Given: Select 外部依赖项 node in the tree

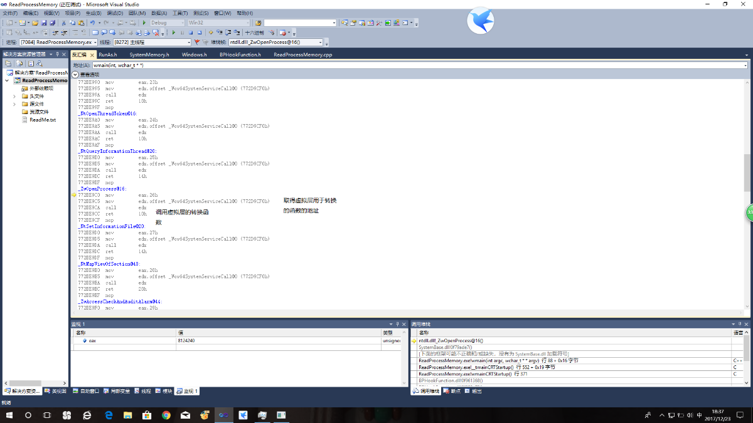Looking at the screenshot, I should pyautogui.click(x=41, y=88).
